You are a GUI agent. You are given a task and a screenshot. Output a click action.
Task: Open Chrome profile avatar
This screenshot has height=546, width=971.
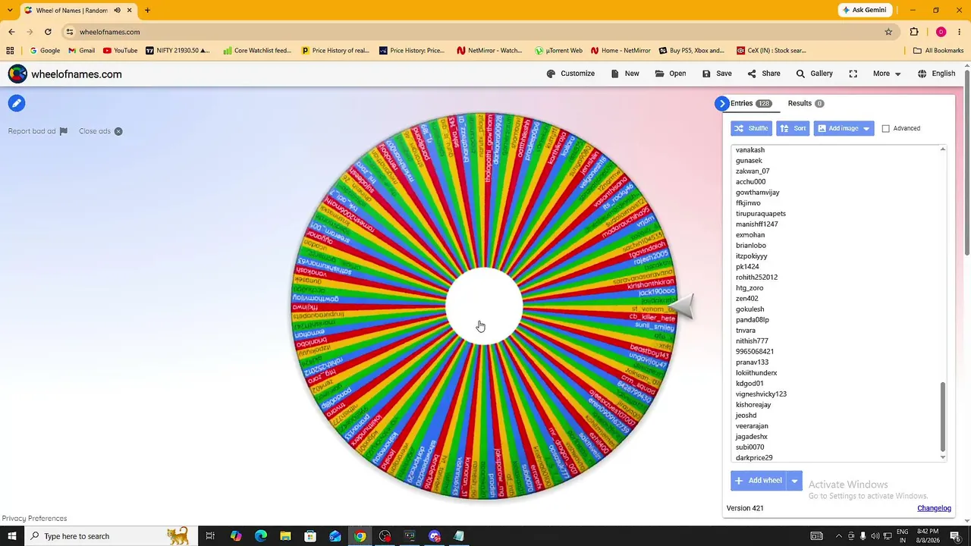(941, 32)
